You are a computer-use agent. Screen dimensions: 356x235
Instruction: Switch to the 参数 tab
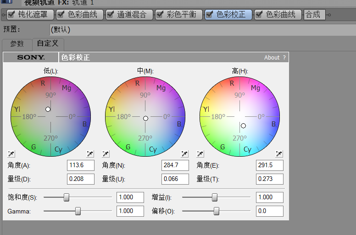pyautogui.click(x=17, y=44)
